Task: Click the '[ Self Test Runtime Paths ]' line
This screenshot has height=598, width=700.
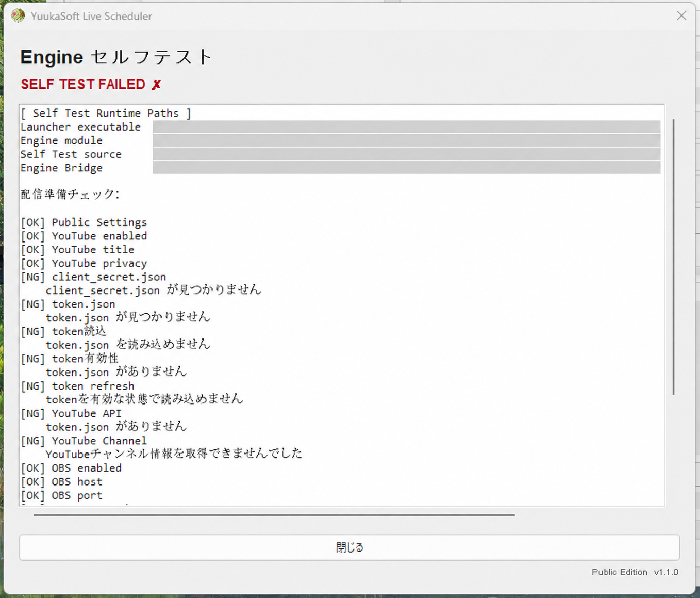Action: (x=106, y=113)
